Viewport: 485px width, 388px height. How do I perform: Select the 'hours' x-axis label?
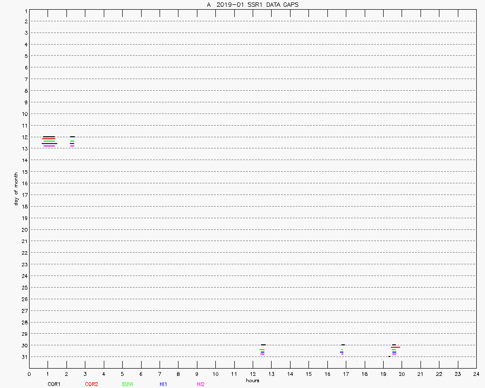pyautogui.click(x=252, y=380)
